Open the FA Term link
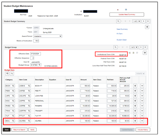 point(119,34)
